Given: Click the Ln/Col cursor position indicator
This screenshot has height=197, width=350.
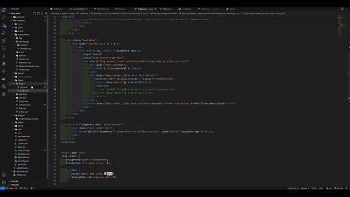Looking at the screenshot, I should (x=293, y=188).
